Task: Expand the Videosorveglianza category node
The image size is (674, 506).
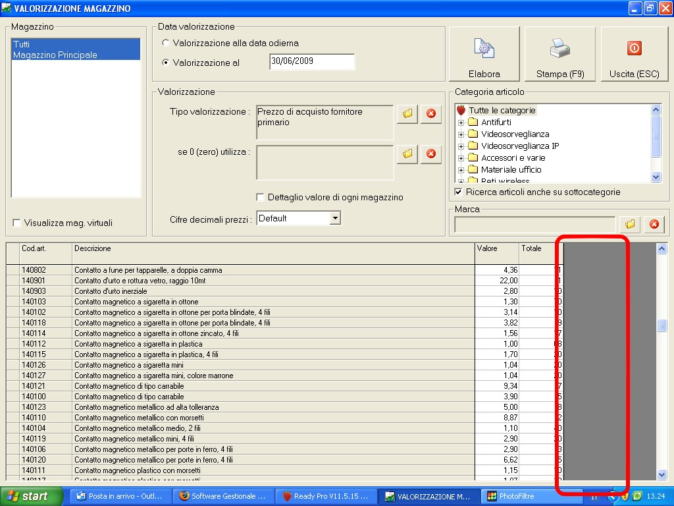Action: [x=461, y=134]
